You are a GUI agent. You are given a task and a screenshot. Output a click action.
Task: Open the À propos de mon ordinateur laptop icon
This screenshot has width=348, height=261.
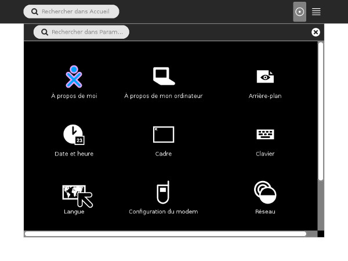(x=164, y=77)
